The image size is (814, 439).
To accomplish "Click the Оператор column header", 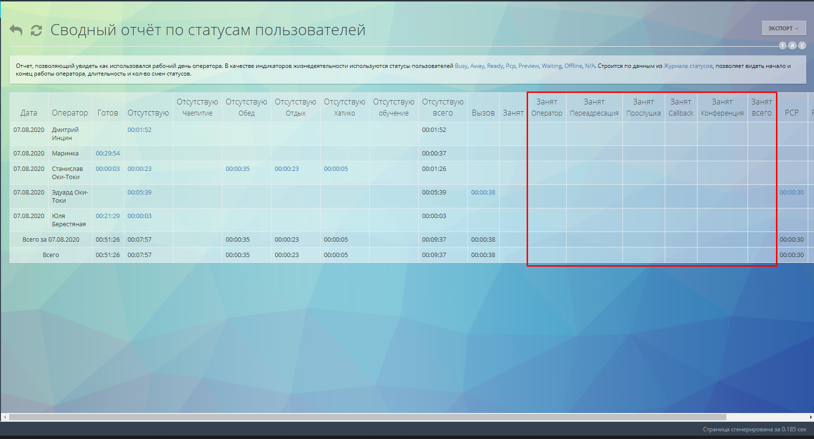I will click(x=70, y=113).
